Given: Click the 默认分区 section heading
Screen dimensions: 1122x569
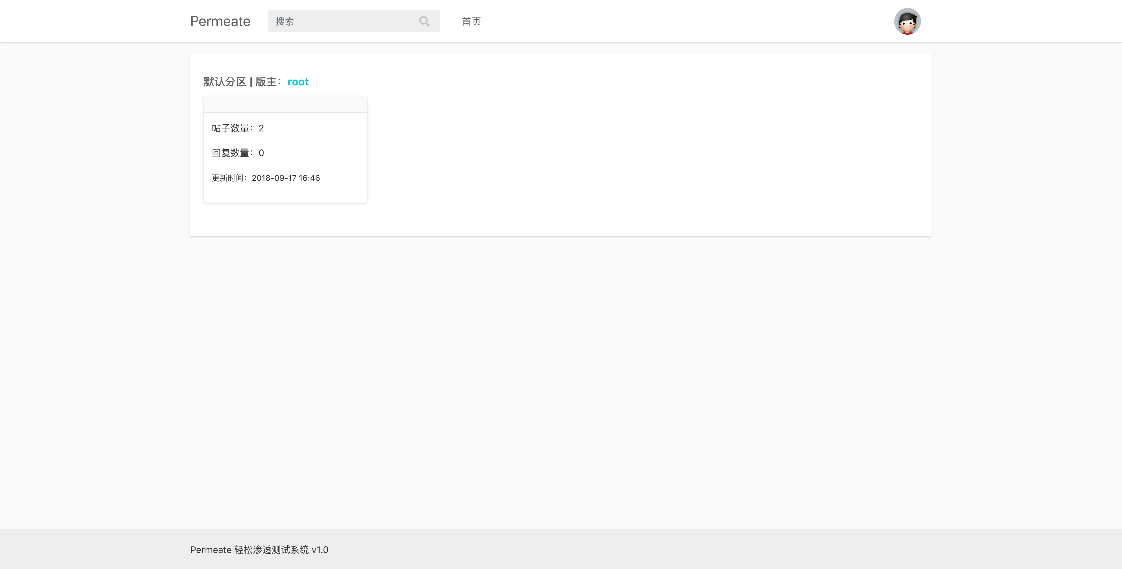Looking at the screenshot, I should 225,82.
